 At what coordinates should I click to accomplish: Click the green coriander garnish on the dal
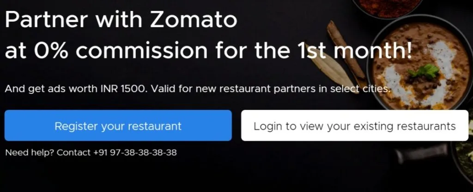(x=425, y=71)
